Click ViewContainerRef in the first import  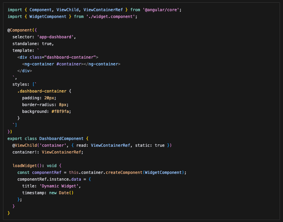[x=103, y=10]
